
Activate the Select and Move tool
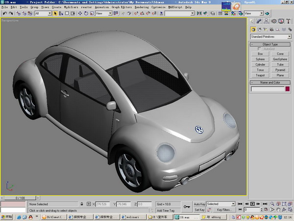[80, 14]
